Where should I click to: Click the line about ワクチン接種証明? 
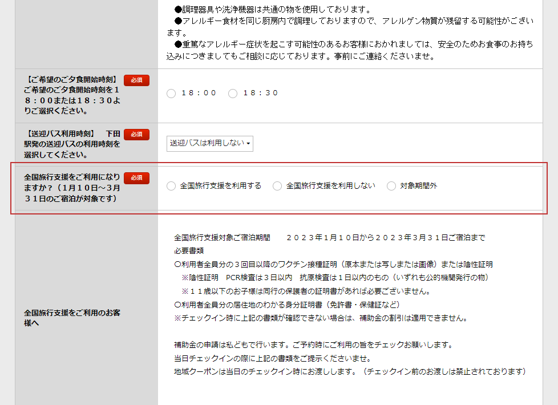pos(333,265)
